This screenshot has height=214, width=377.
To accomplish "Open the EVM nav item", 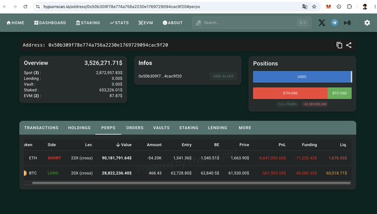I will (x=146, y=23).
